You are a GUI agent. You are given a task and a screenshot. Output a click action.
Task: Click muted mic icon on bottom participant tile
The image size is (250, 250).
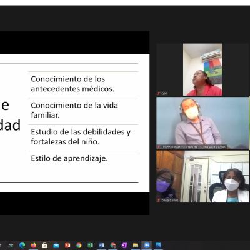(159, 200)
